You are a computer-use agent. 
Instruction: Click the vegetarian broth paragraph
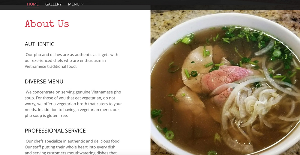coord(73,104)
